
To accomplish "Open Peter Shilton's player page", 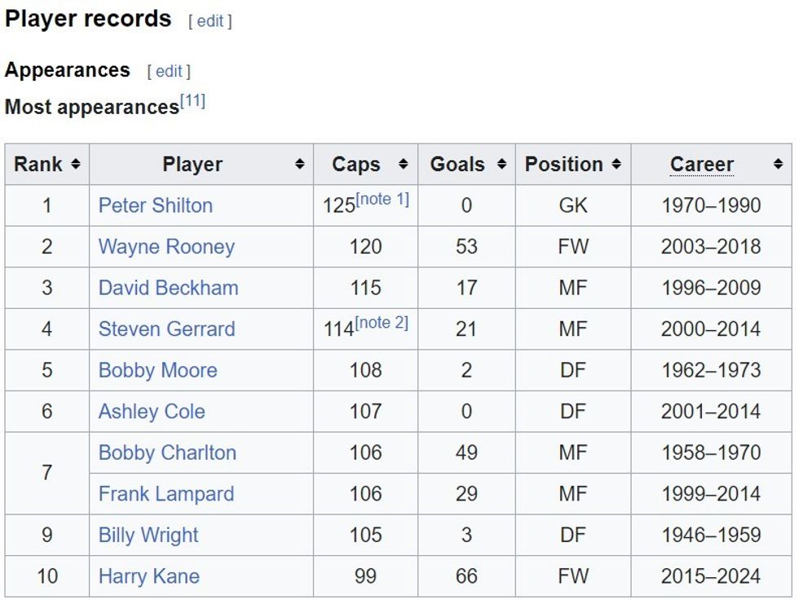I will [155, 205].
